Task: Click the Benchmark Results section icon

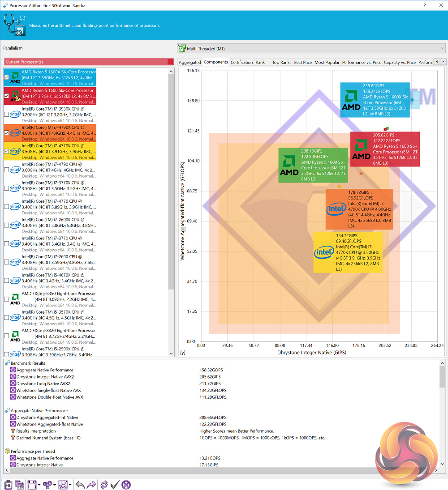Action: (8, 363)
